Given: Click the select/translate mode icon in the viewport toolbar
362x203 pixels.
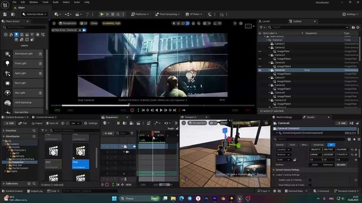Looking at the screenshot, I should point(174,23).
